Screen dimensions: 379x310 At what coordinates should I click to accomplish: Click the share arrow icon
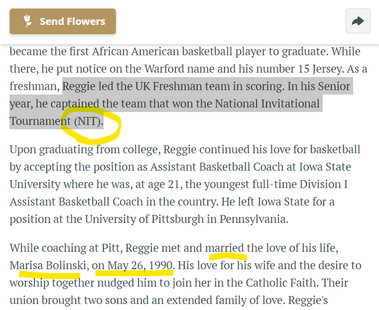pos(358,21)
